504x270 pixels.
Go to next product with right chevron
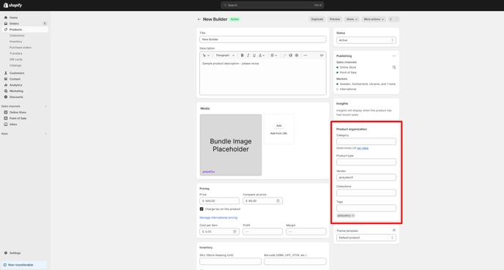tap(396, 19)
